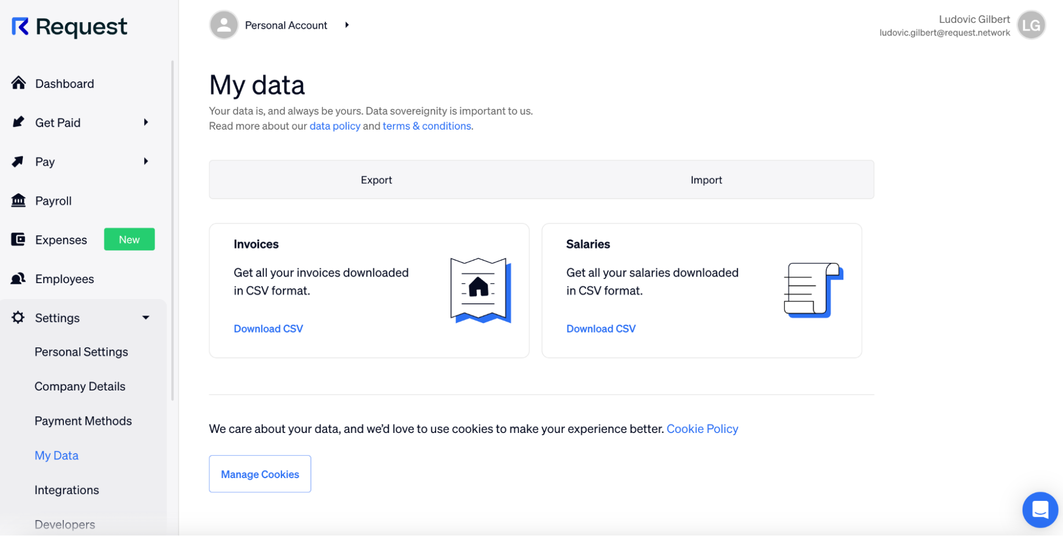Click the Ludovic Gilbert name

(x=974, y=19)
